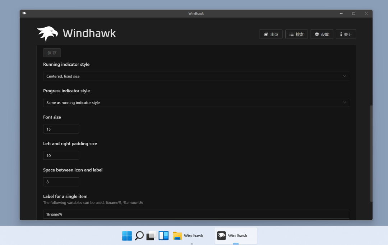Switch to File Explorer Windhawk taskbar item

pos(188,236)
